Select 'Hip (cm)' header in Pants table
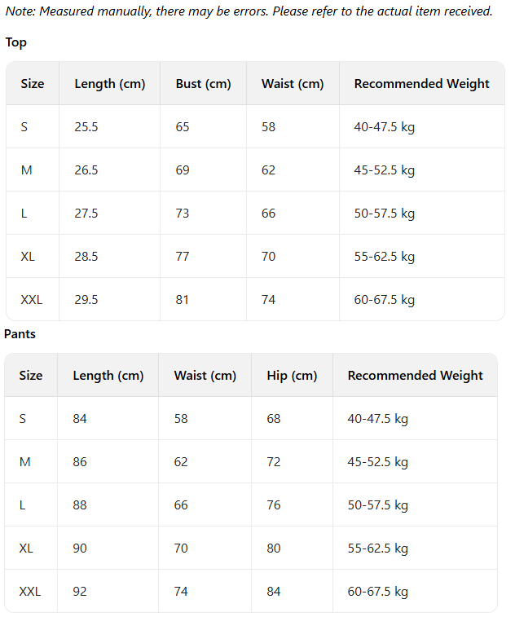 click(292, 376)
